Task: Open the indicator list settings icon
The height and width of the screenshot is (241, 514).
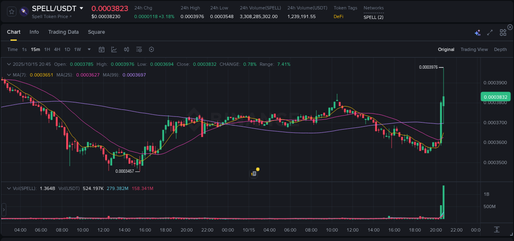Action: tap(139, 49)
